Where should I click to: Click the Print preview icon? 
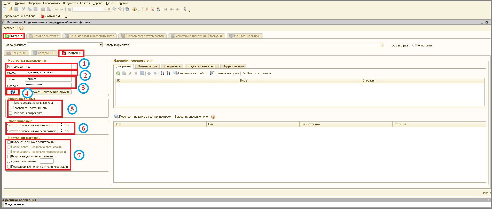point(49,9)
